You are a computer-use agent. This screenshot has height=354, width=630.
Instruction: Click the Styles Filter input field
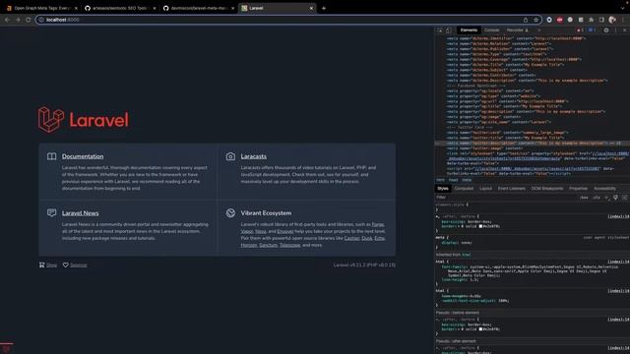click(506, 198)
